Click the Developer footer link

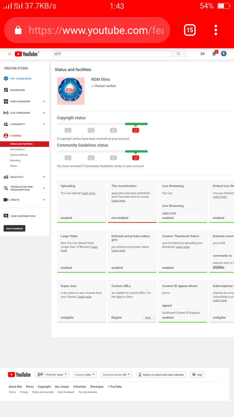coord(97,386)
